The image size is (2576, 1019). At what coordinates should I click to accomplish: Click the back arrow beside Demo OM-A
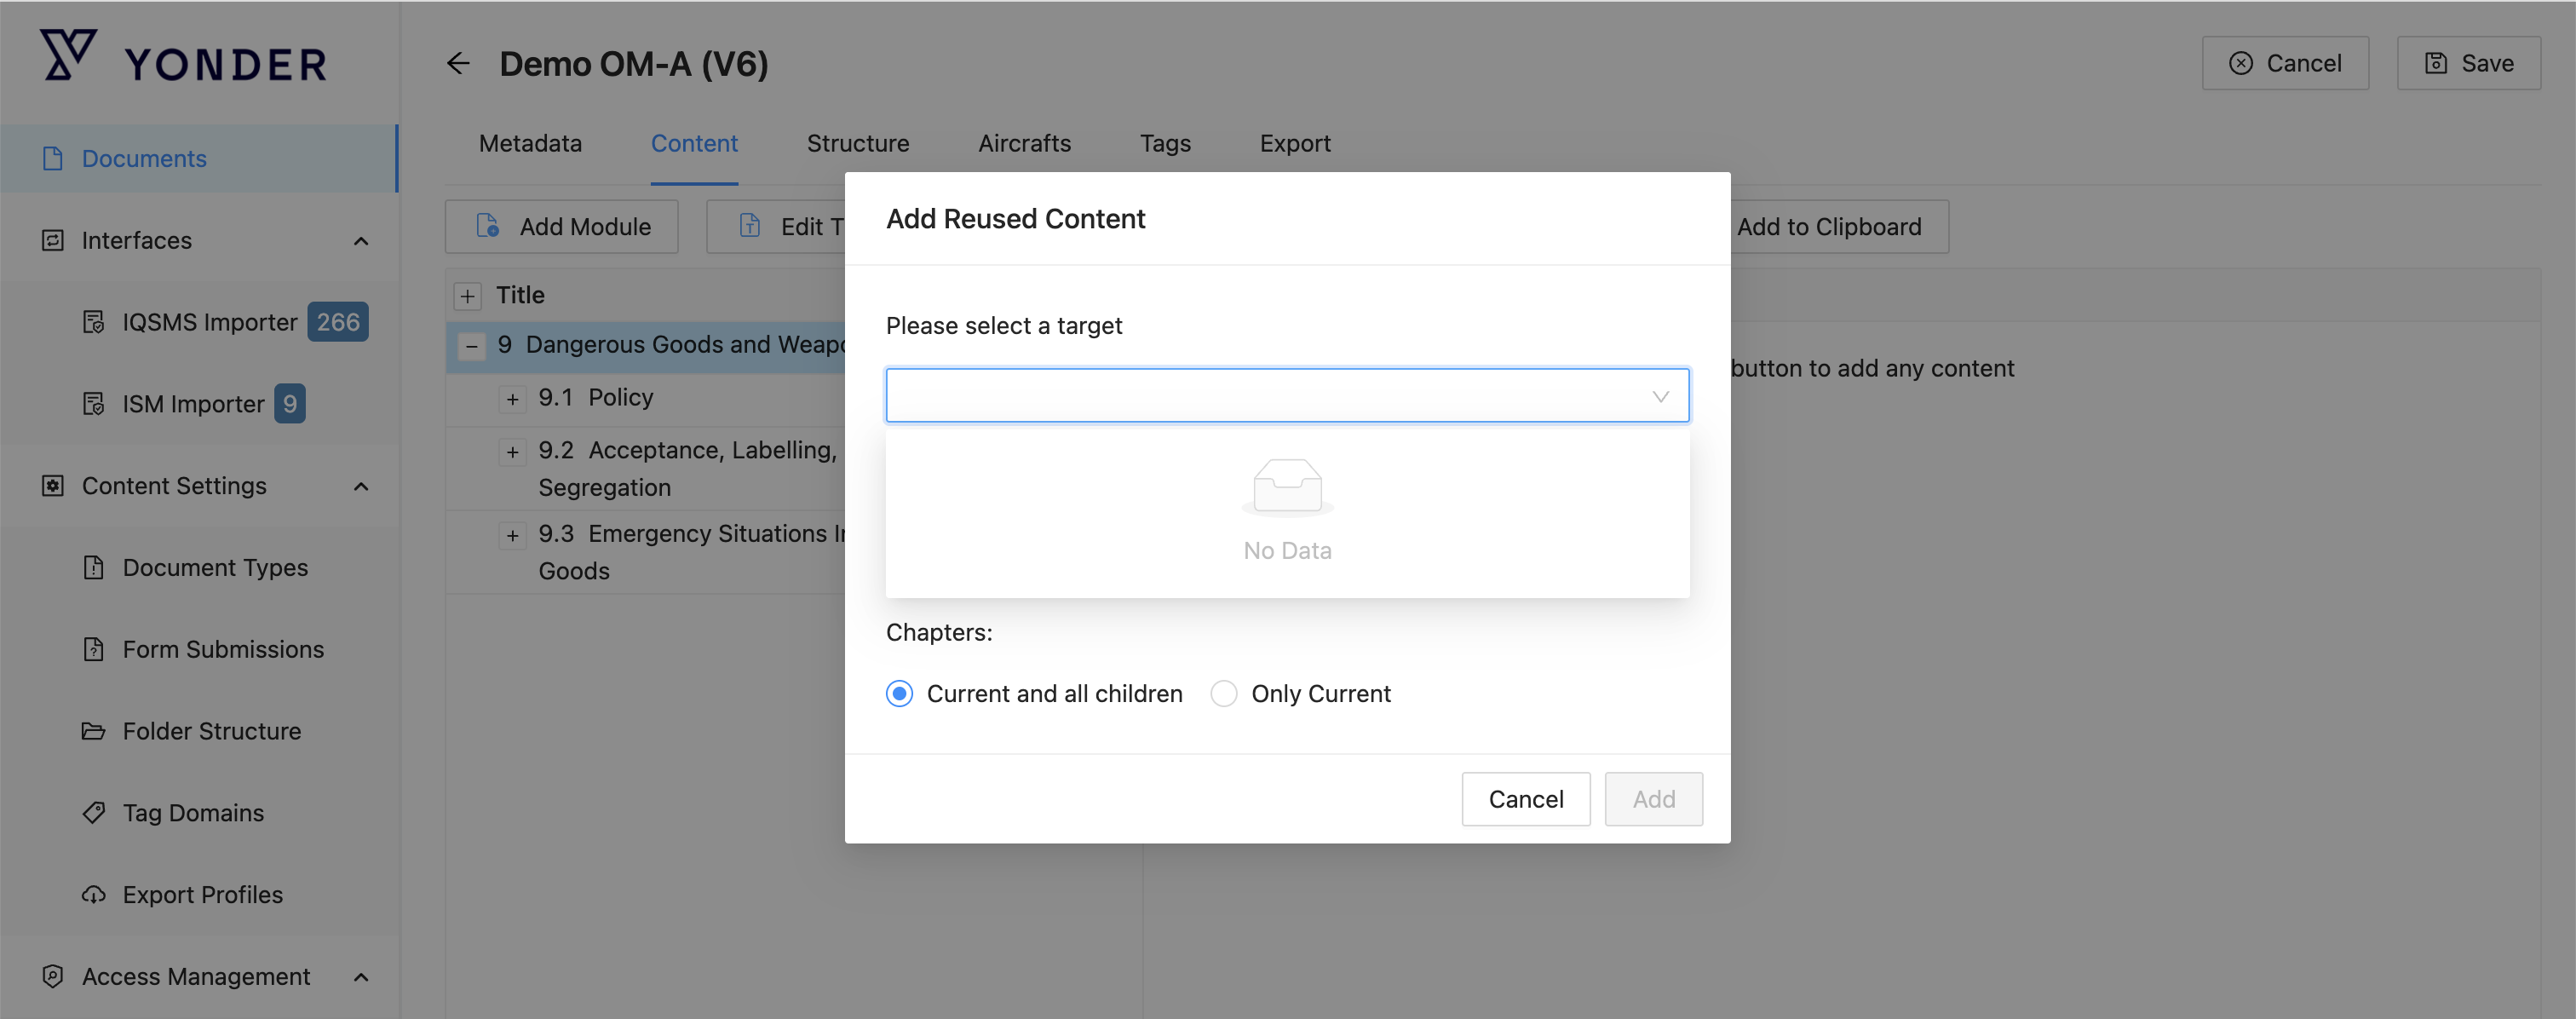[x=458, y=64]
